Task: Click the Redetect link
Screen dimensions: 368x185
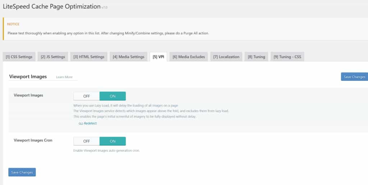Action: coord(90,123)
